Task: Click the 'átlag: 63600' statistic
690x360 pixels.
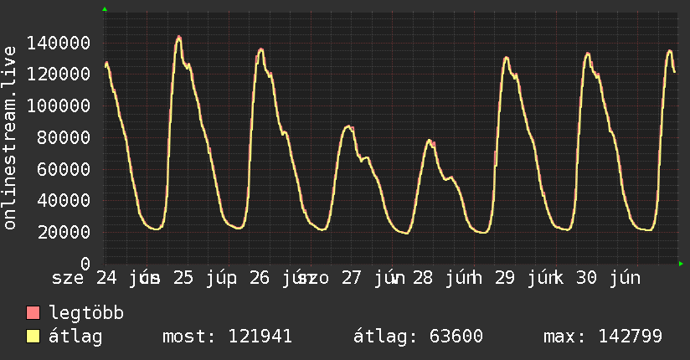Action: (418, 337)
